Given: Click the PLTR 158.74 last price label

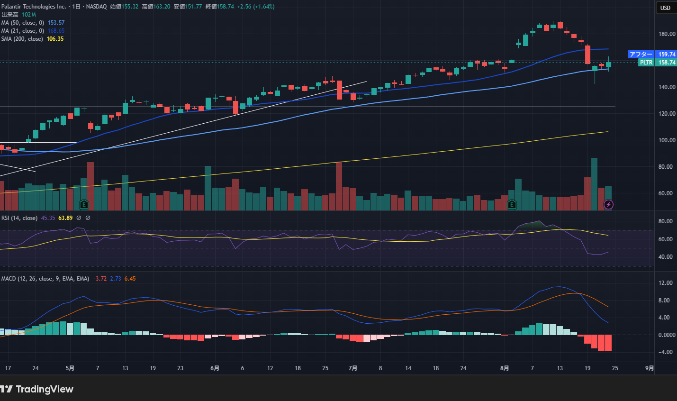Looking at the screenshot, I should point(658,63).
